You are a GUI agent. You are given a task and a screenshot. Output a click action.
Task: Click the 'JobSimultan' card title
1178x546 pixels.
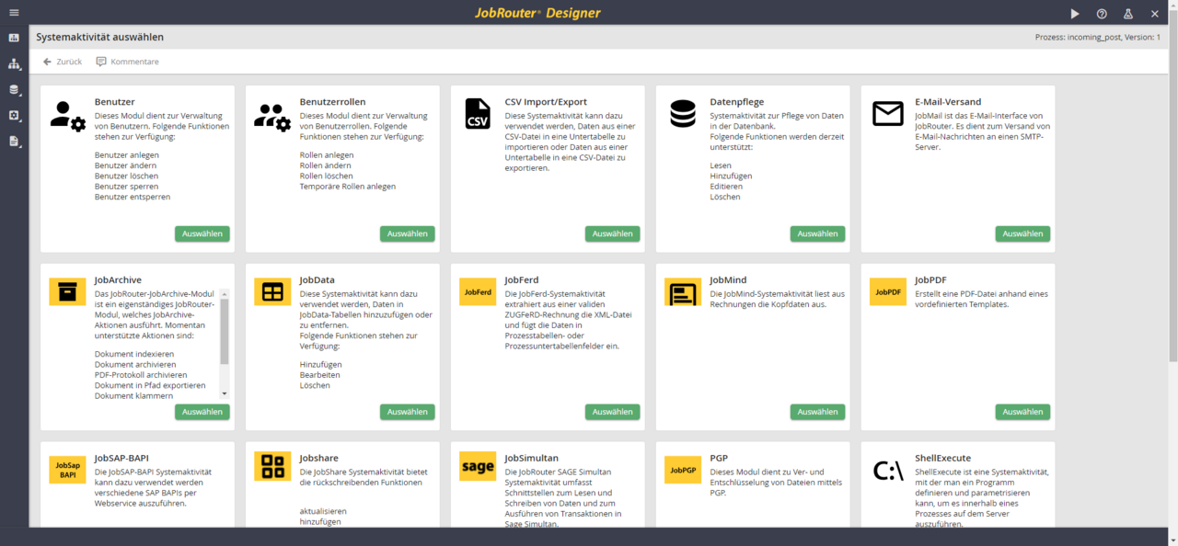coord(532,458)
